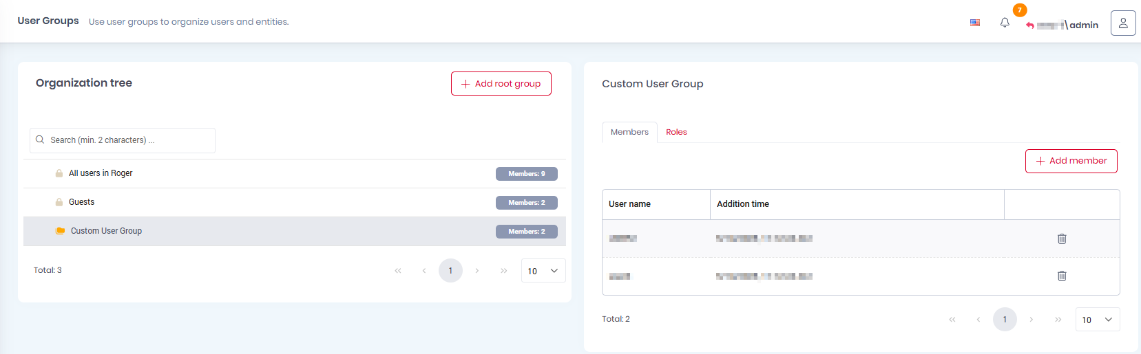Delete the first member using trash icon

coord(1062,239)
